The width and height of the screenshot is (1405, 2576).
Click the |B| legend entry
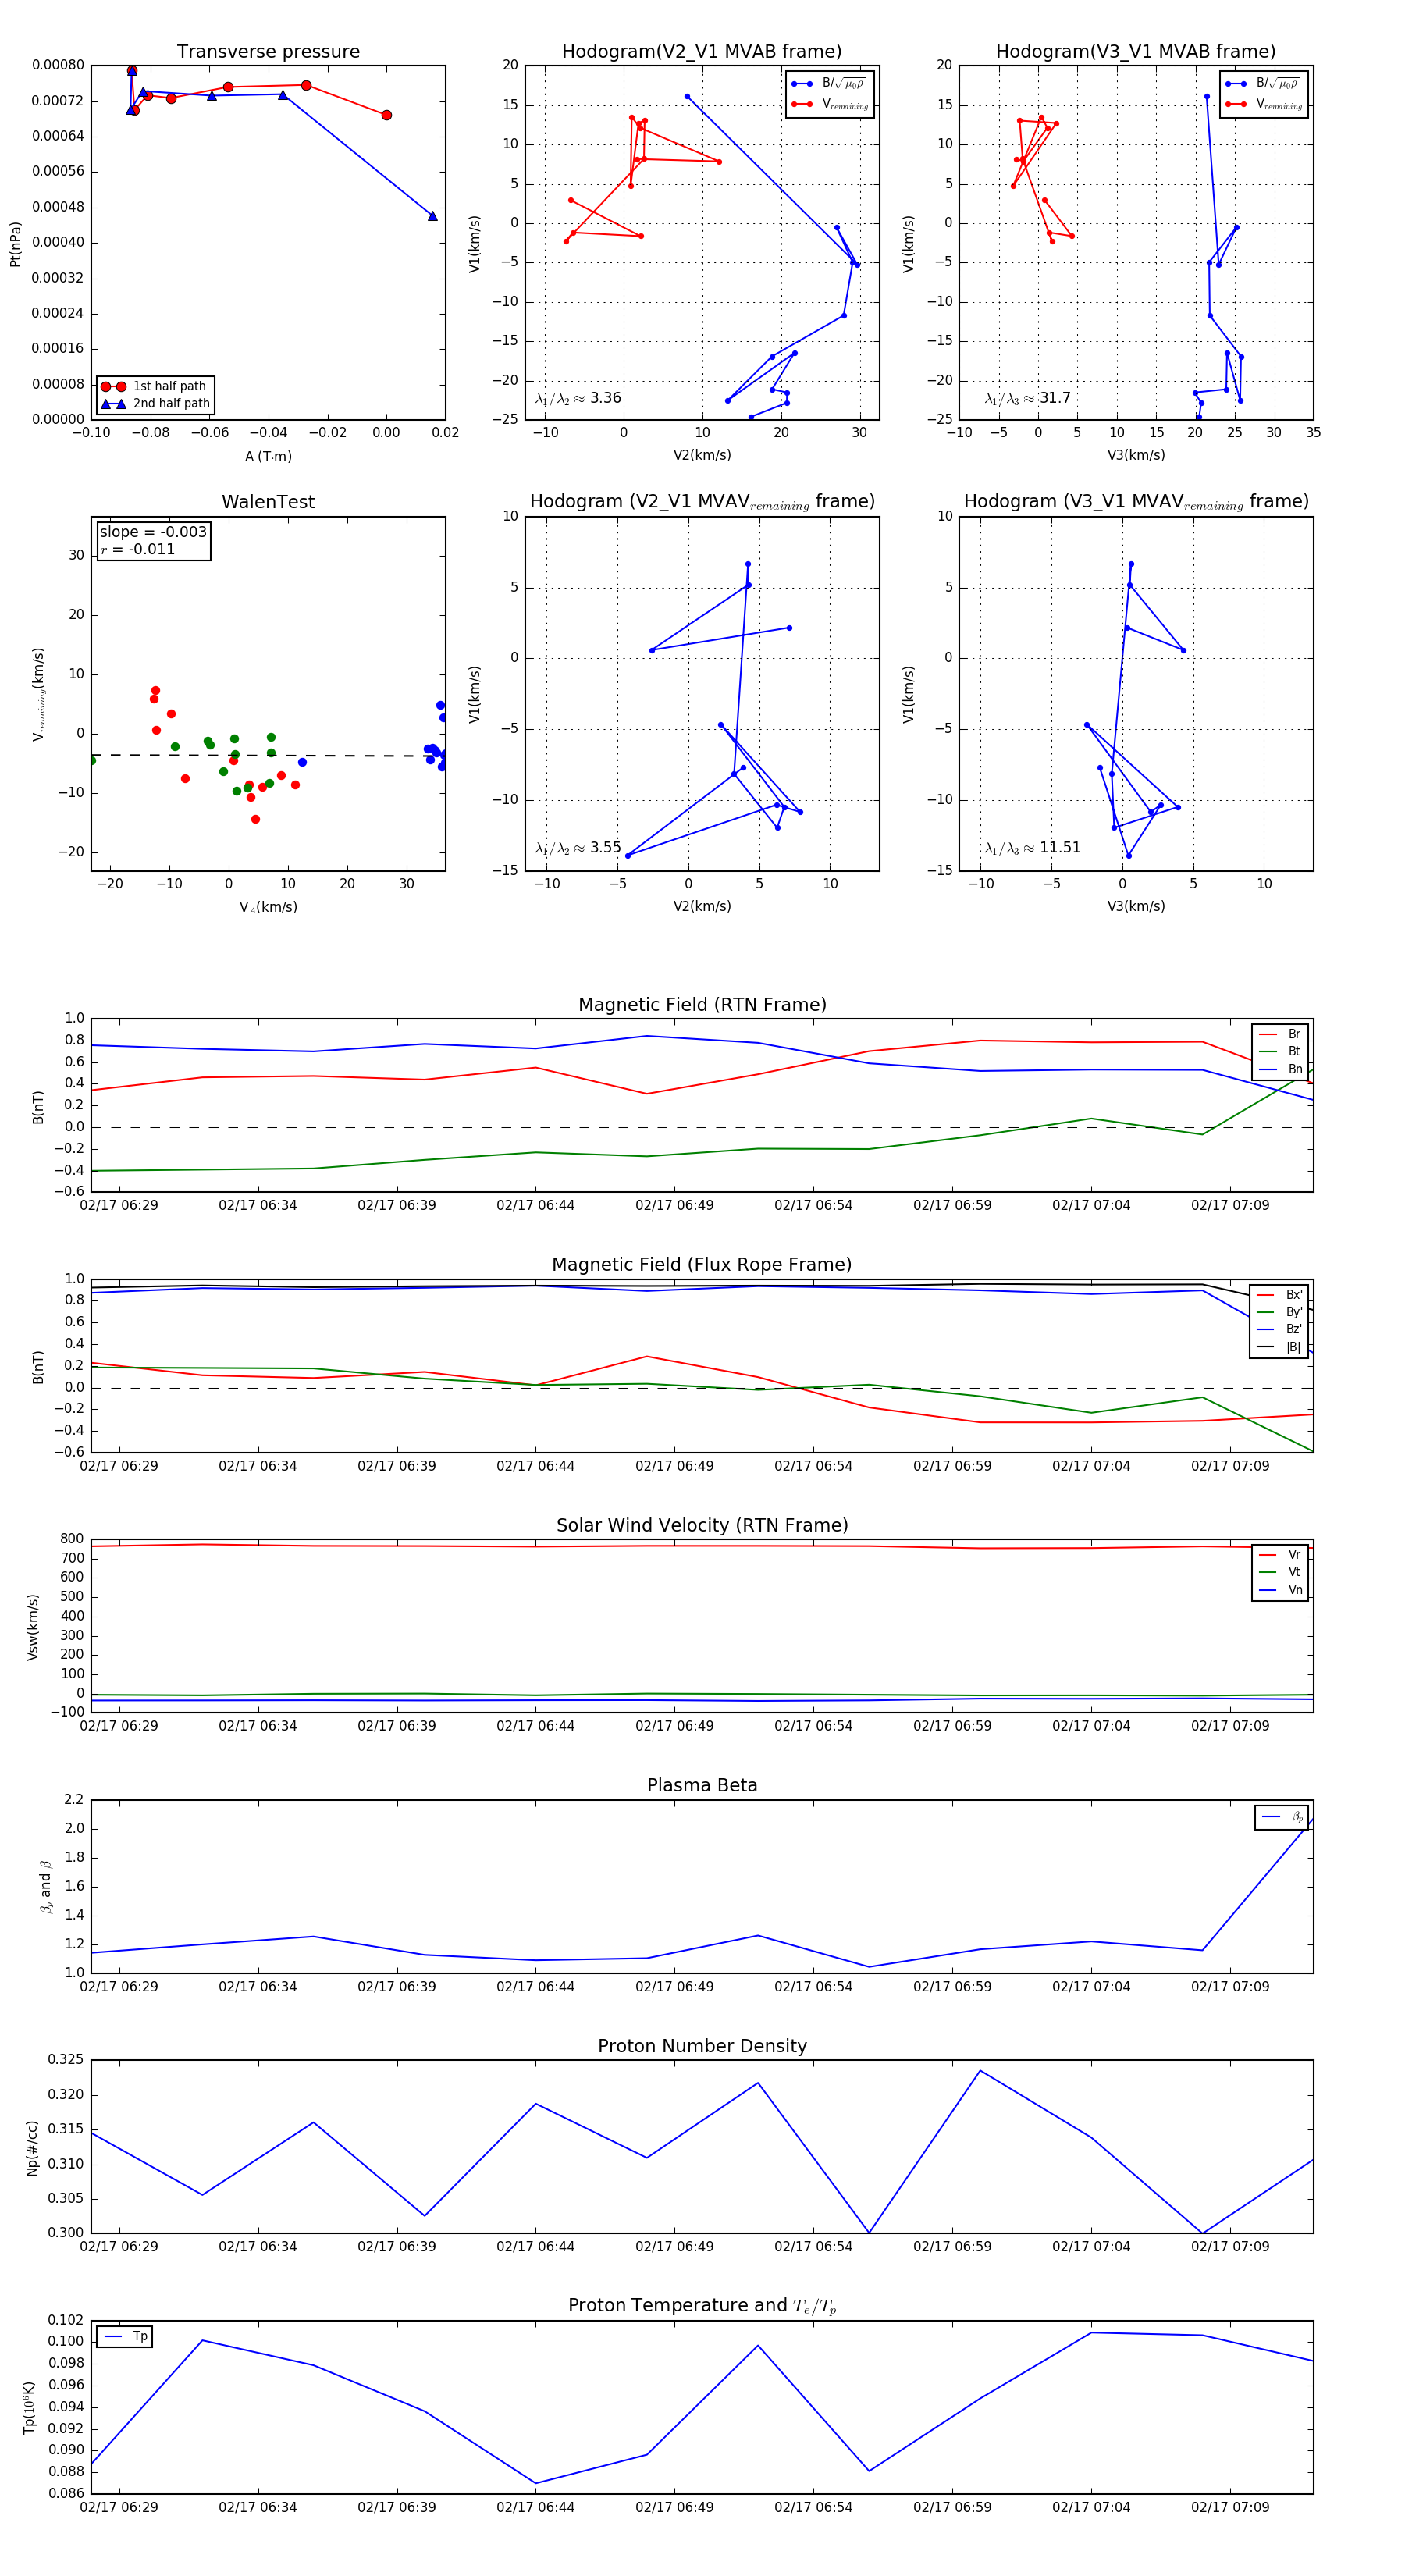(x=1279, y=1347)
